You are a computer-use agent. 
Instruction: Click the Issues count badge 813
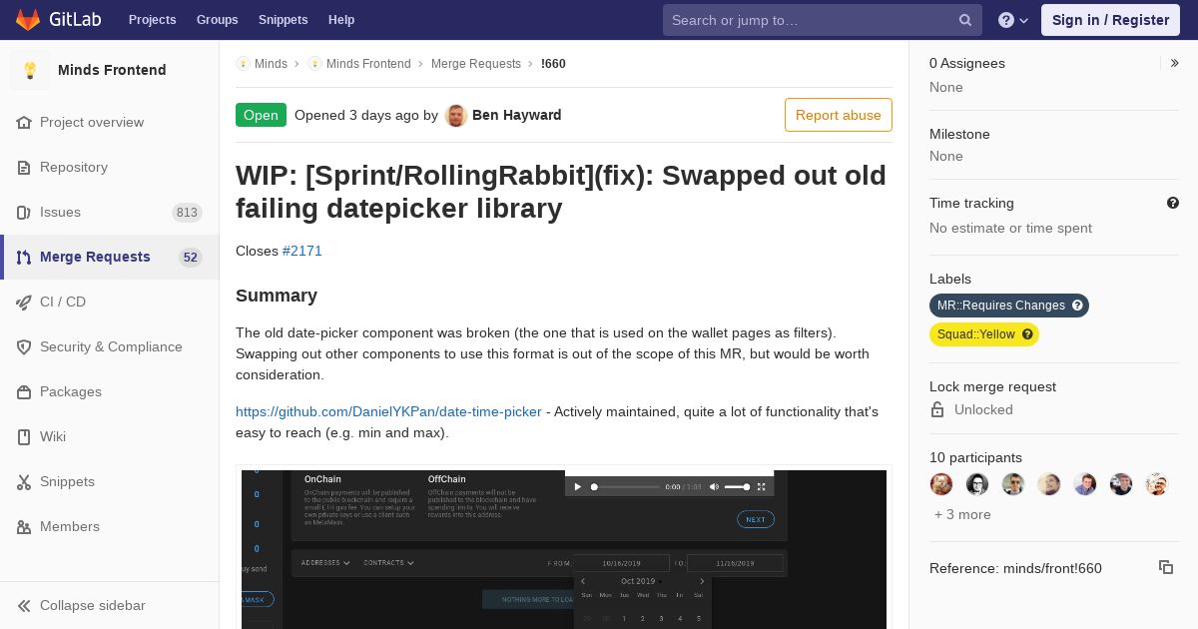pos(187,212)
